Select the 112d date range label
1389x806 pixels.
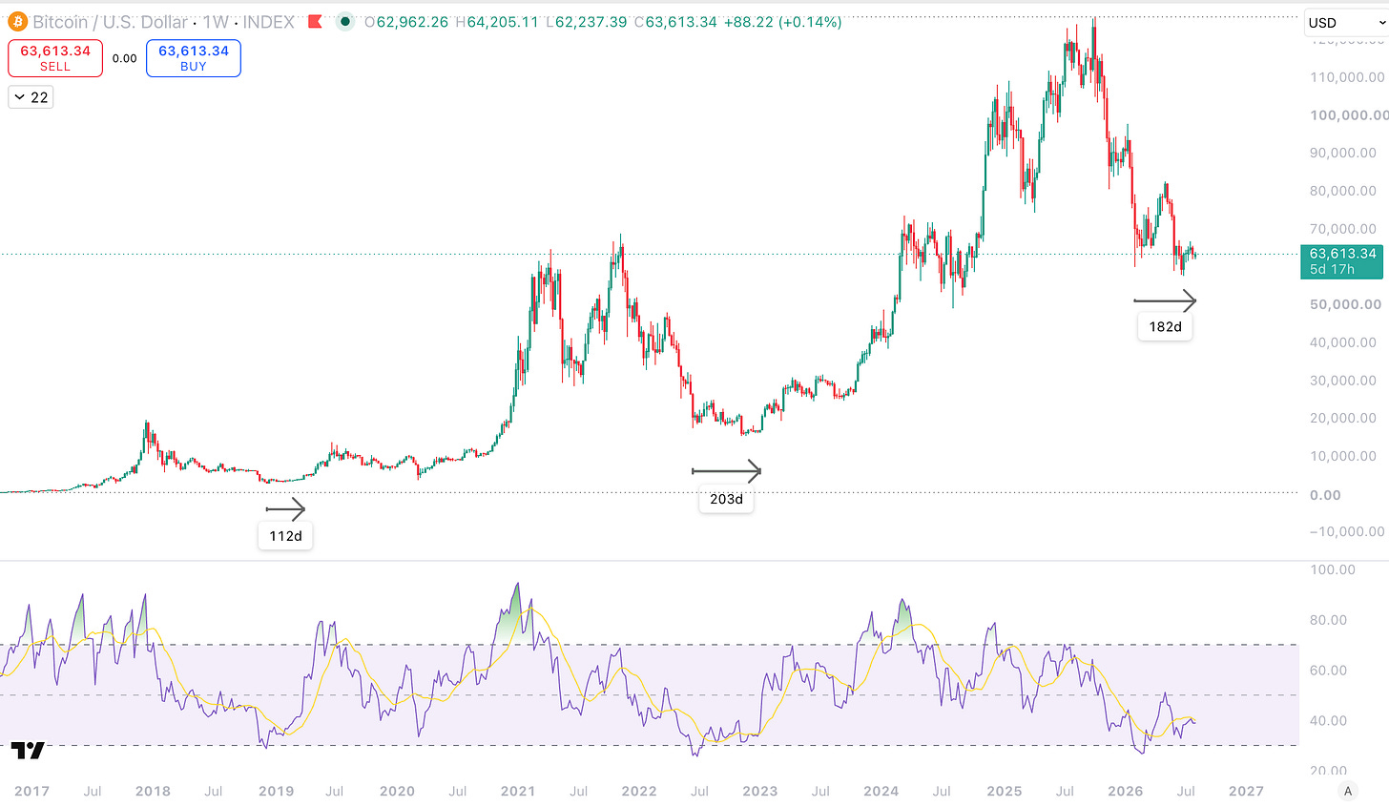pos(285,536)
